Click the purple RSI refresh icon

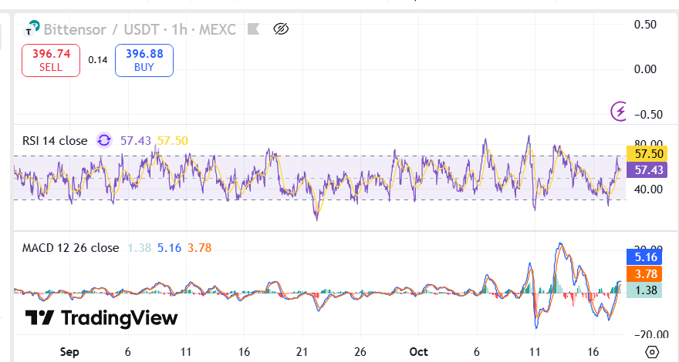tap(103, 141)
